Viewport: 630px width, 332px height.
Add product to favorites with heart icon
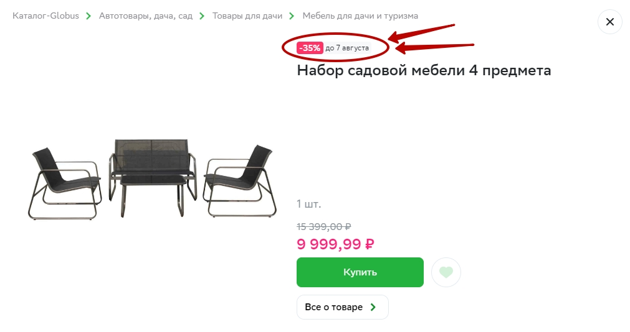point(446,272)
